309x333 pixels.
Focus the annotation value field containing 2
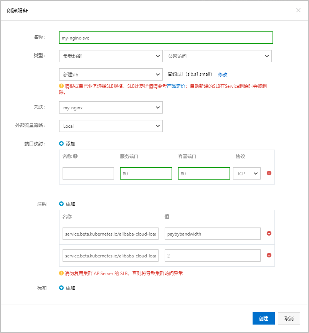213,256
